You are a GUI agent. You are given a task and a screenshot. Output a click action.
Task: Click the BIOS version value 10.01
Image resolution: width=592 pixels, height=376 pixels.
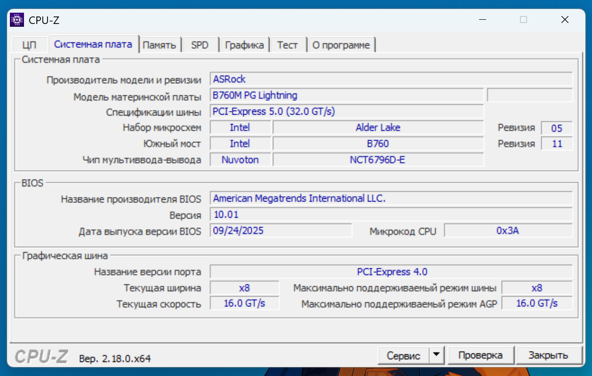tap(391, 215)
